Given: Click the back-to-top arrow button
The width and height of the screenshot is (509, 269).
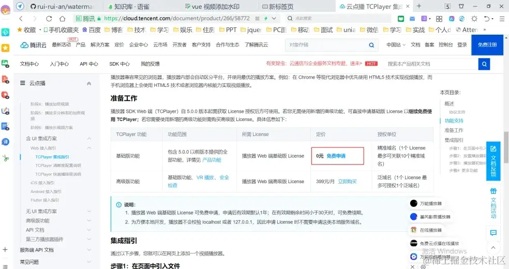Looking at the screenshot, I should 493,248.
